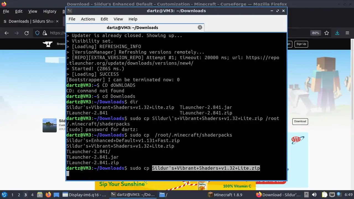The height and width of the screenshot is (199, 354).
Task: Click the highlighted Sildur's+Vibrant+Shaders zip text
Action: coord(206,168)
